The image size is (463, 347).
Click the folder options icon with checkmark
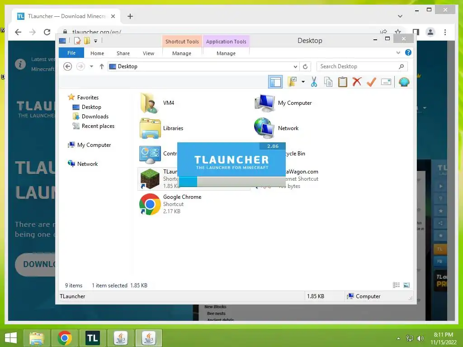pos(293,82)
